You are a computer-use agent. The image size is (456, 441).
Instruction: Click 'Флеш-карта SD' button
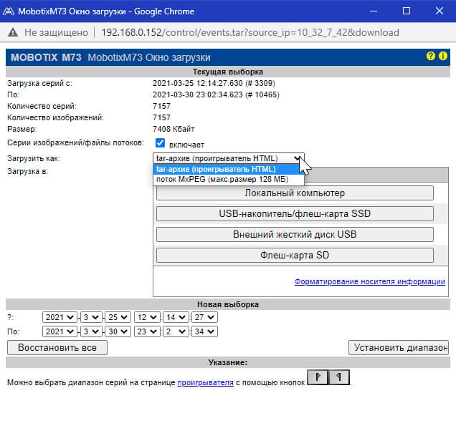point(295,255)
